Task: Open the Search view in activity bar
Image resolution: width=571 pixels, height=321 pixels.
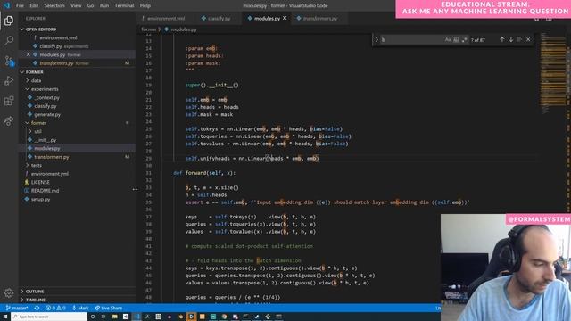Action: (x=9, y=40)
